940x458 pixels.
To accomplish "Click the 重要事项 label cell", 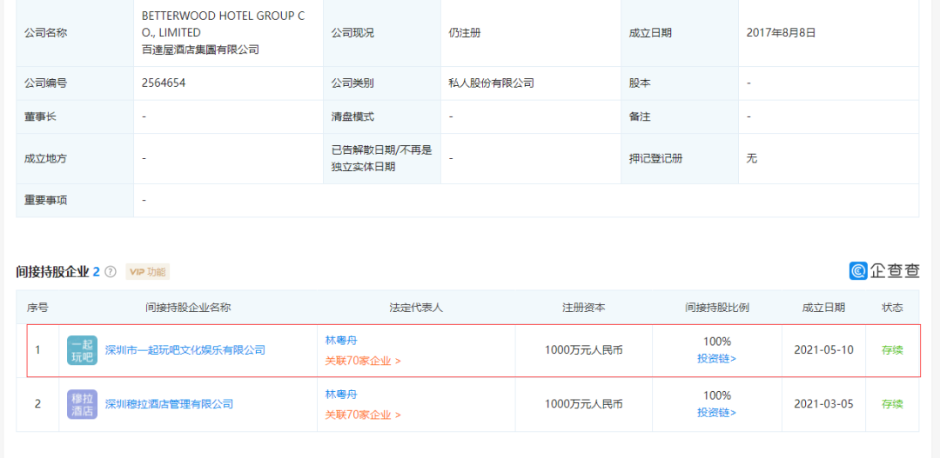I will tap(75, 200).
